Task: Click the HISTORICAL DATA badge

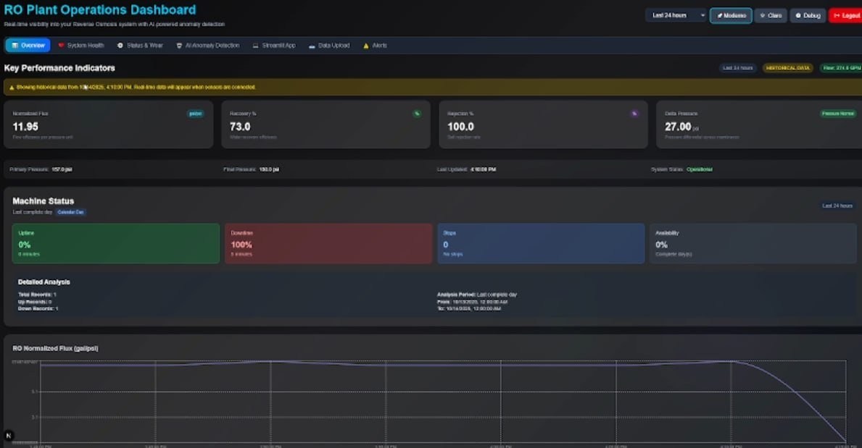Action: coord(788,67)
